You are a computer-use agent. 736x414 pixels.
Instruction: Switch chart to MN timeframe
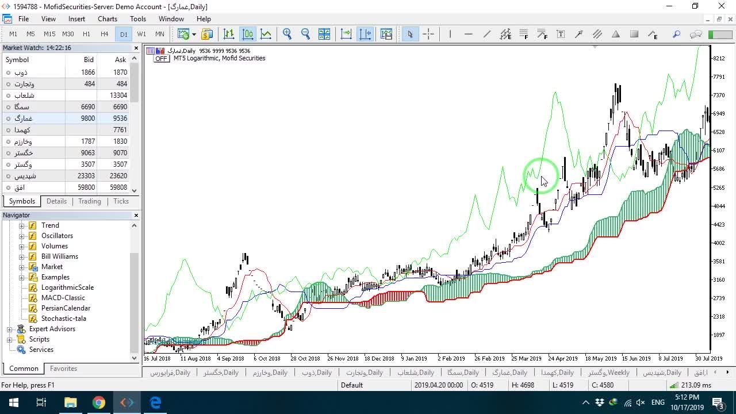pyautogui.click(x=160, y=34)
